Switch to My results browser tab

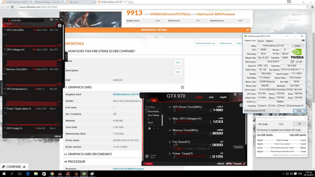click(x=80, y=2)
